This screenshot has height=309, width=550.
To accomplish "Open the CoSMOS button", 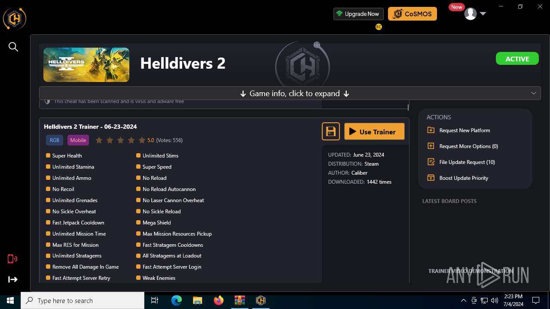I will (x=412, y=14).
